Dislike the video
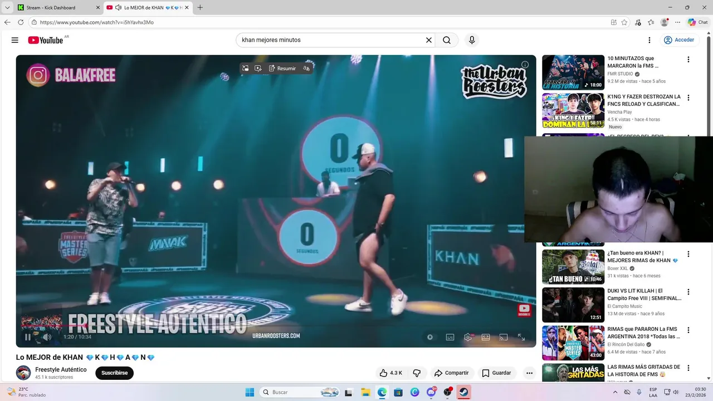This screenshot has width=713, height=401. coord(417,373)
